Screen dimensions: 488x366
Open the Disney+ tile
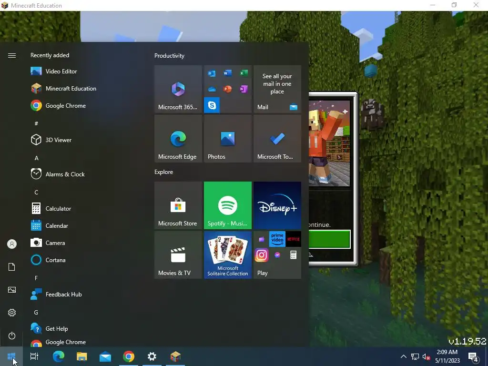coord(277,205)
